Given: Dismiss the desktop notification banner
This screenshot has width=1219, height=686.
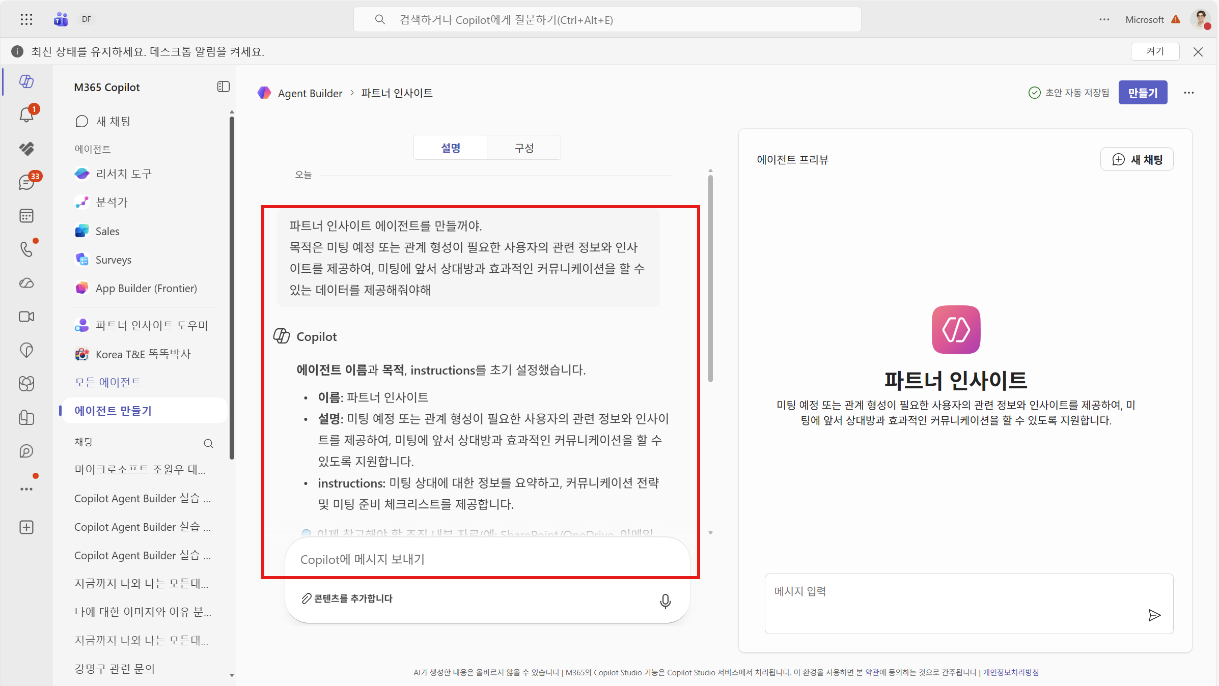Looking at the screenshot, I should pos(1198,52).
